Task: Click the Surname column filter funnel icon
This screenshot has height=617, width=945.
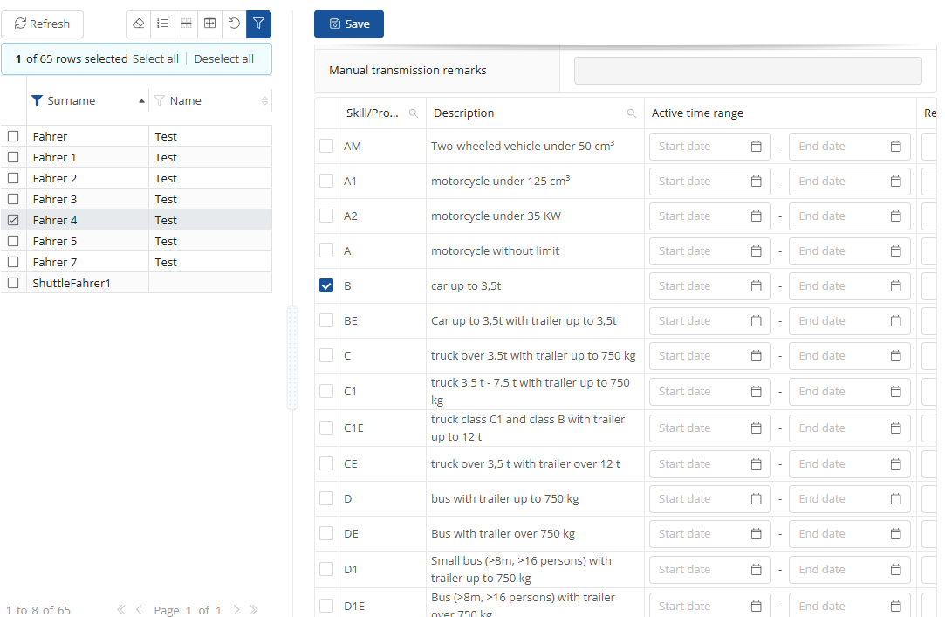Action: (37, 101)
